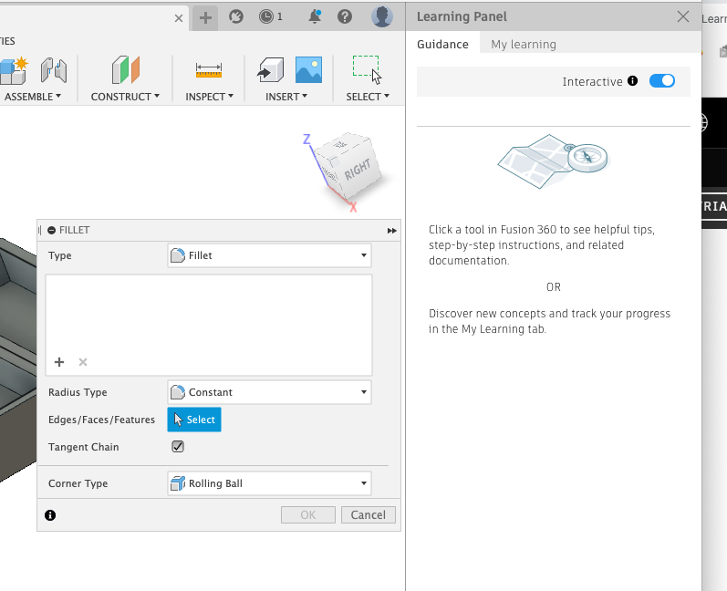The width and height of the screenshot is (727, 591).
Task: Add a new fillet selection set with plus
Action: (59, 362)
